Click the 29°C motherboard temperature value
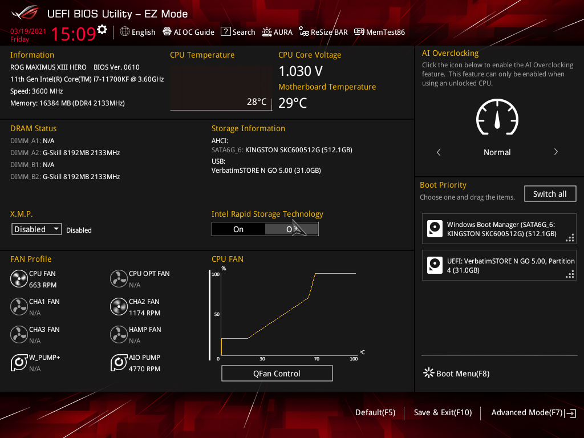Viewport: 584px width, 438px height. (293, 103)
